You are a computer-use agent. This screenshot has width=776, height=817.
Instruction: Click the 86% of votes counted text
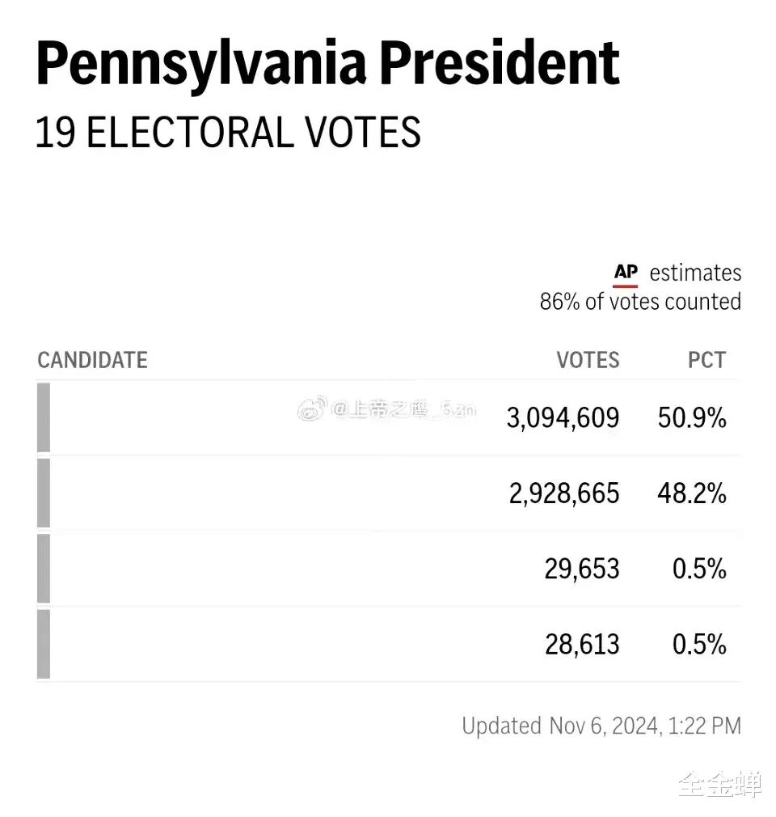click(640, 302)
